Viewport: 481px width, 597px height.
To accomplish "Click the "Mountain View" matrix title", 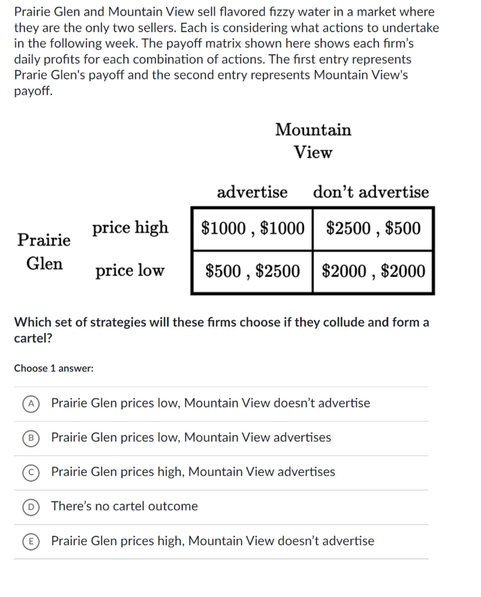I will pyautogui.click(x=313, y=141).
